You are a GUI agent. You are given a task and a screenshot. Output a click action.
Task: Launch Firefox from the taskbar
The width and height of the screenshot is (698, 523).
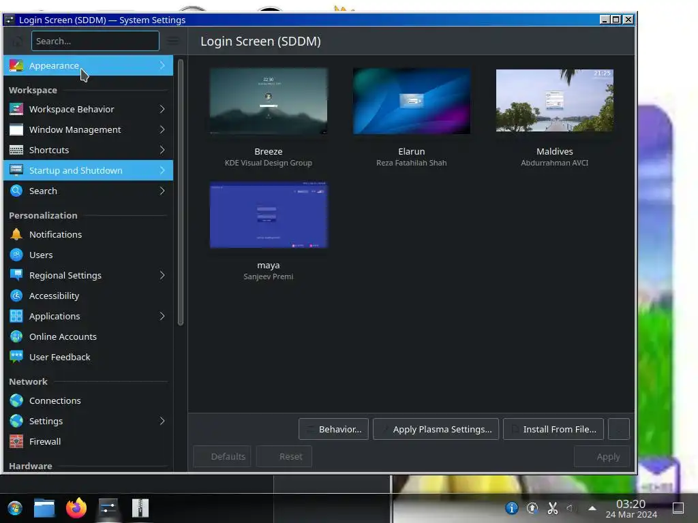76,508
